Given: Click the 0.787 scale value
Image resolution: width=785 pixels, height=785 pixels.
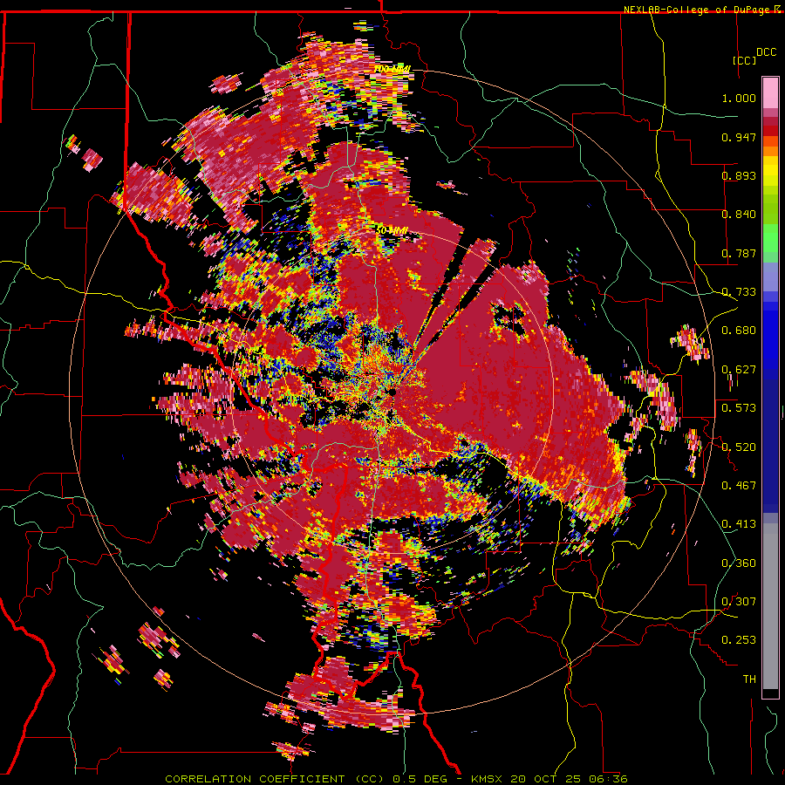Looking at the screenshot, I should pyautogui.click(x=739, y=253).
